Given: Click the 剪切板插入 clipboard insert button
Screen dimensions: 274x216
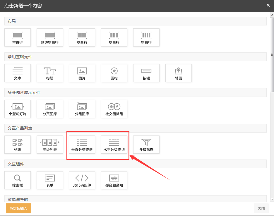Looking at the screenshot, I should click(18, 208).
